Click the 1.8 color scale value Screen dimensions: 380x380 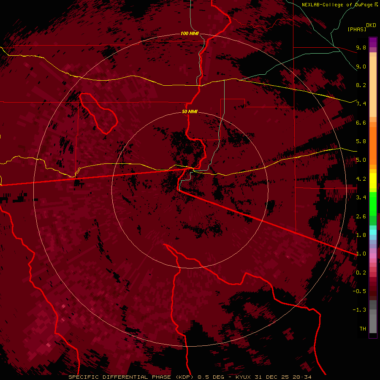[x=361, y=235]
